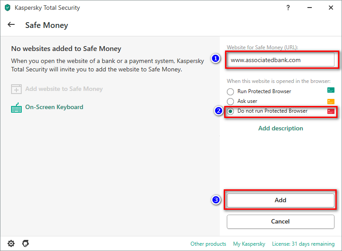Click the Website for Safe Money URL field

coord(280,60)
